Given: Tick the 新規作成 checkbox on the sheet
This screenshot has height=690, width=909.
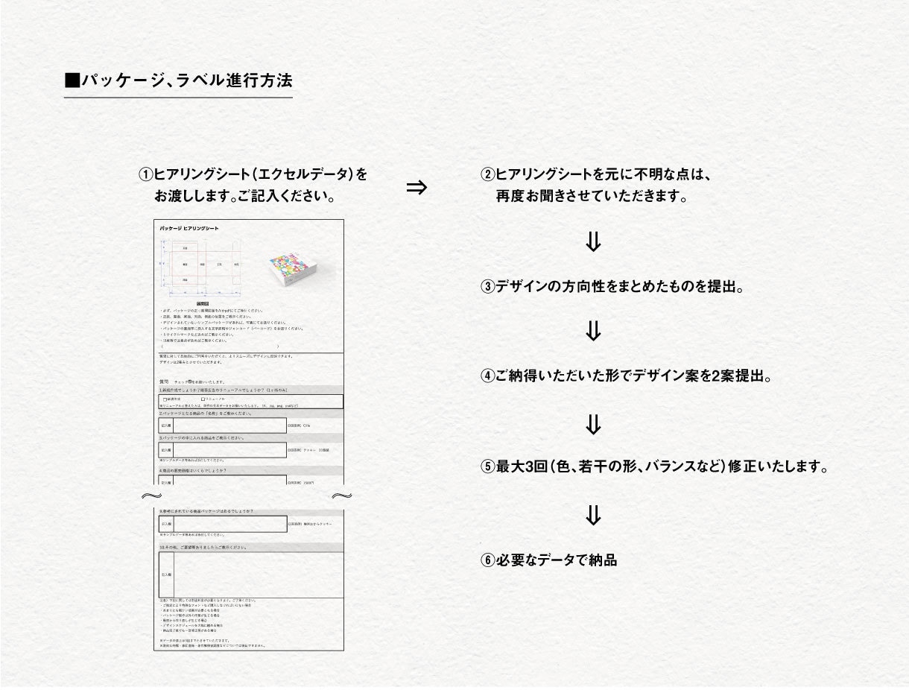Looking at the screenshot, I should [x=165, y=399].
